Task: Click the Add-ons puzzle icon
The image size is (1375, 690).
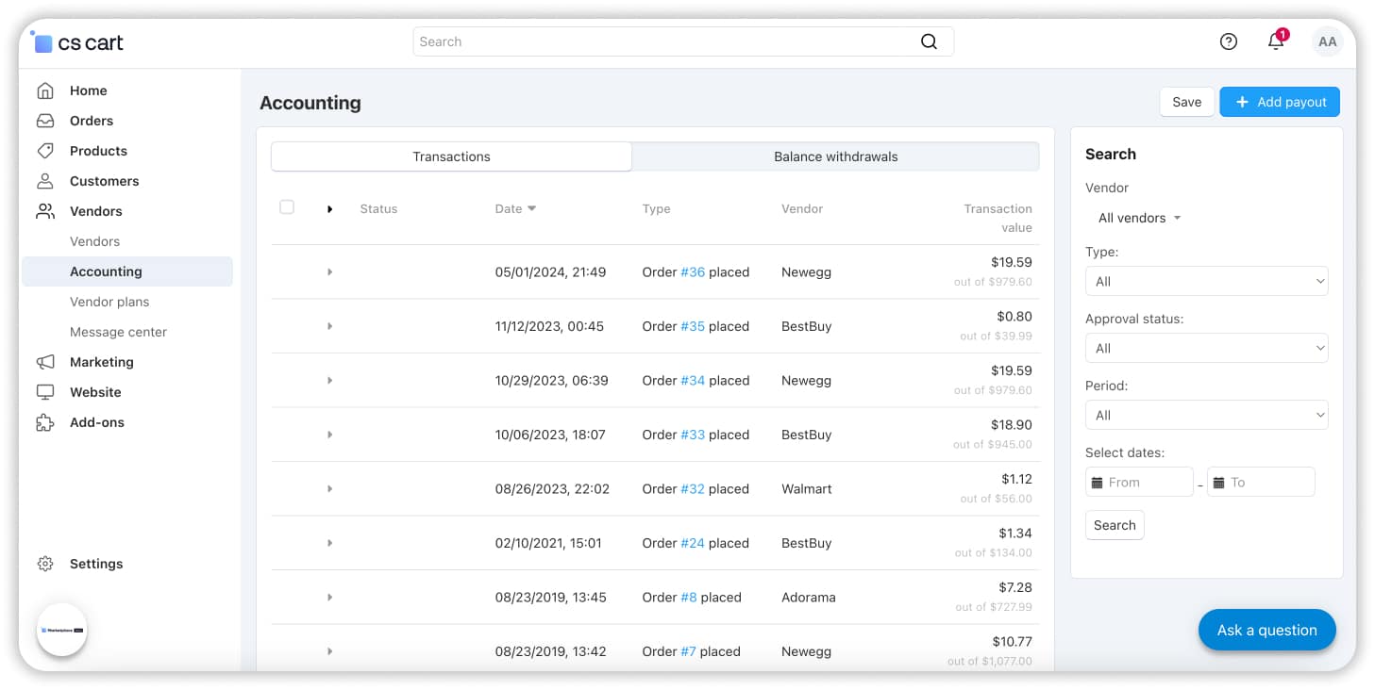Action: (45, 422)
